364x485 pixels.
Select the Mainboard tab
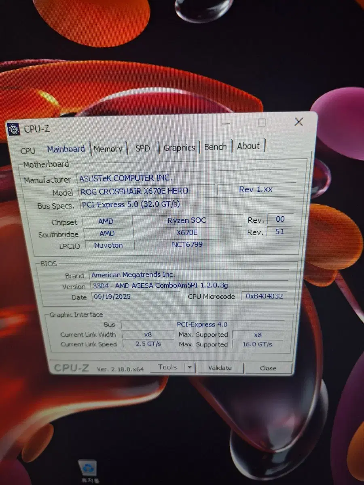66,149
